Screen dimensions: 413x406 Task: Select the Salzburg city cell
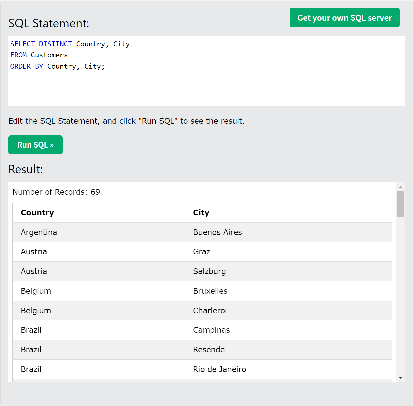pyautogui.click(x=209, y=271)
